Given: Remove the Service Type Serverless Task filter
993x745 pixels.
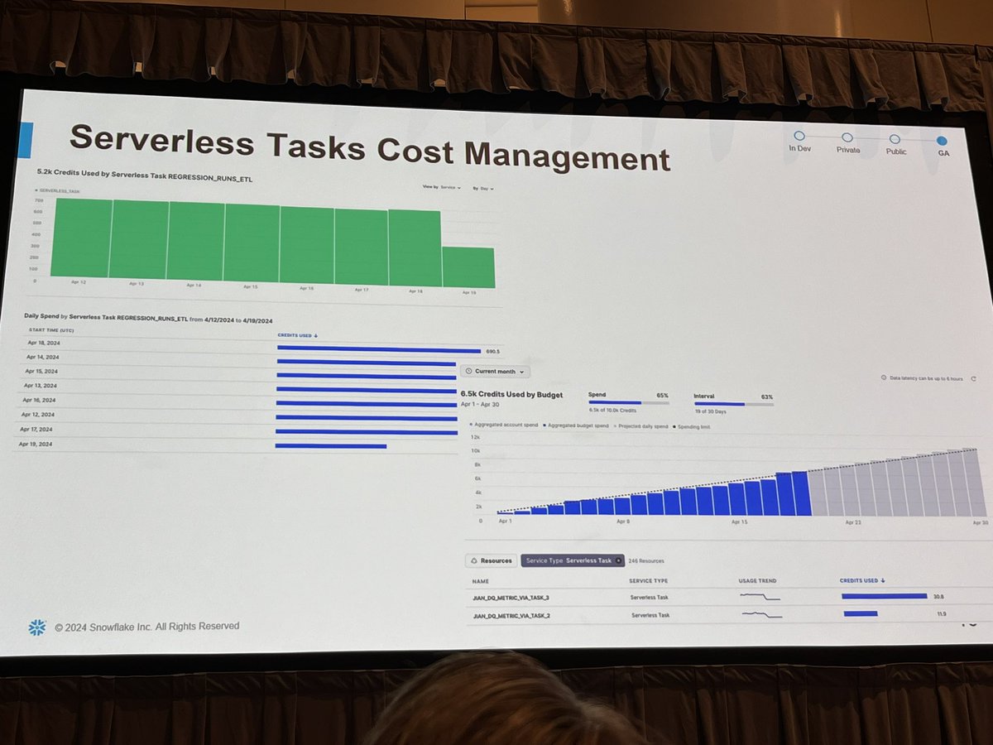Looking at the screenshot, I should coord(618,560).
